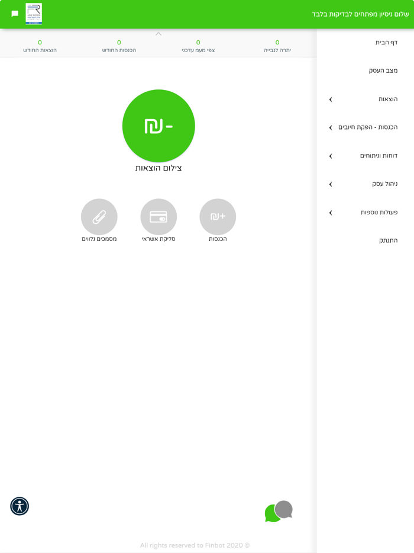Collapse the stats bar with the up chevron
The height and width of the screenshot is (553, 414).
[x=159, y=34]
